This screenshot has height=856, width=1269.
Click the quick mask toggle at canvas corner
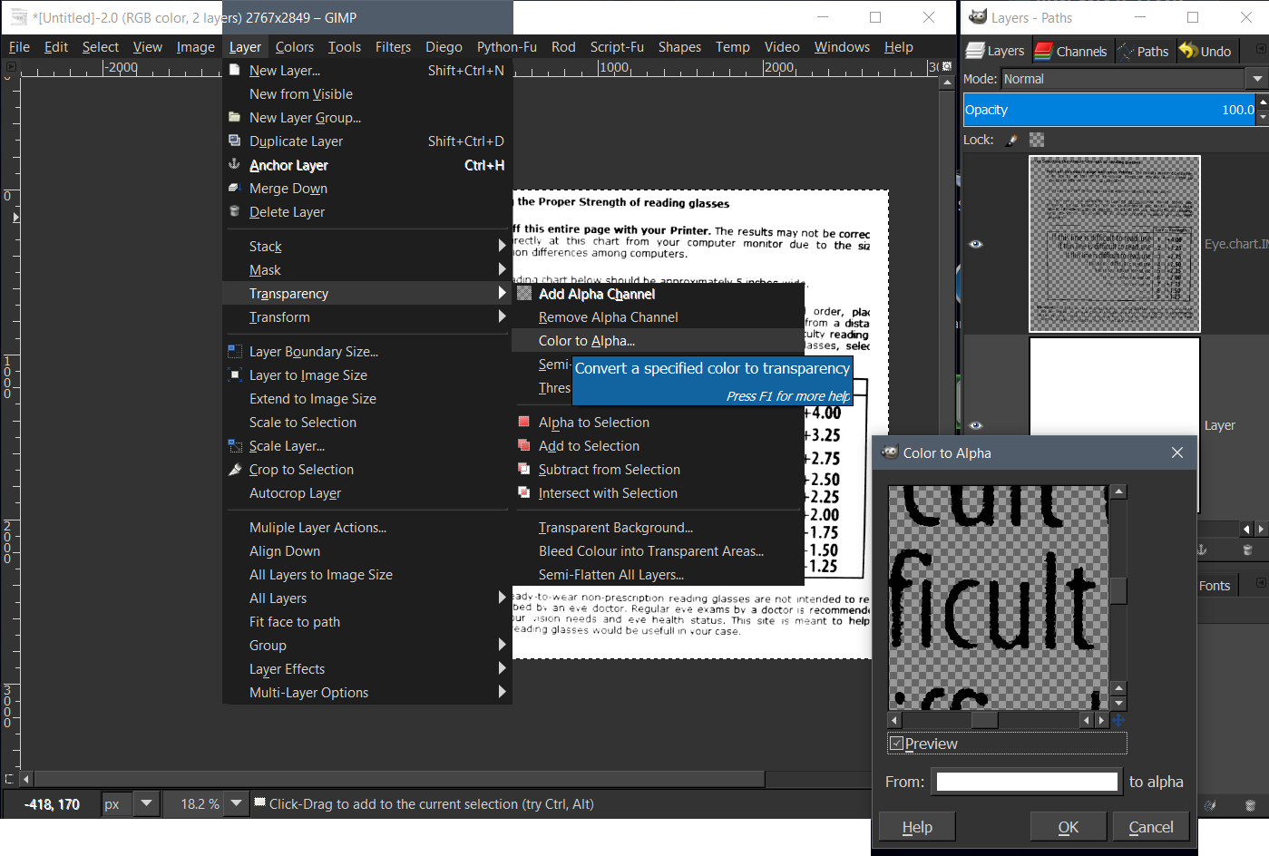click(10, 779)
